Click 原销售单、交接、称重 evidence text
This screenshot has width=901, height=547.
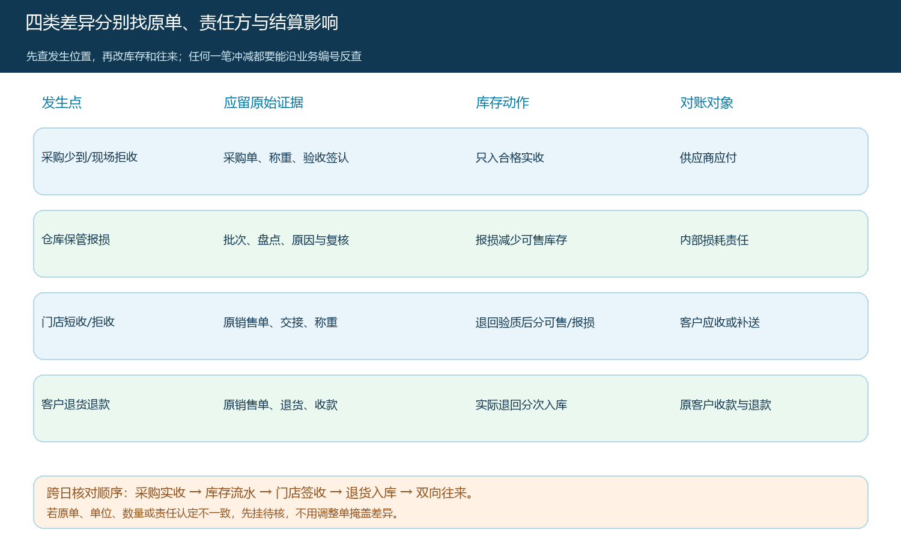pyautogui.click(x=281, y=323)
